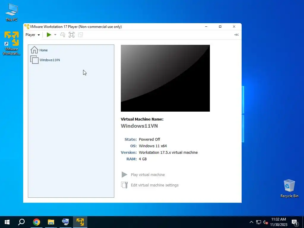Click the network tray icon
The width and height of the screenshot is (304, 228).
(259, 222)
